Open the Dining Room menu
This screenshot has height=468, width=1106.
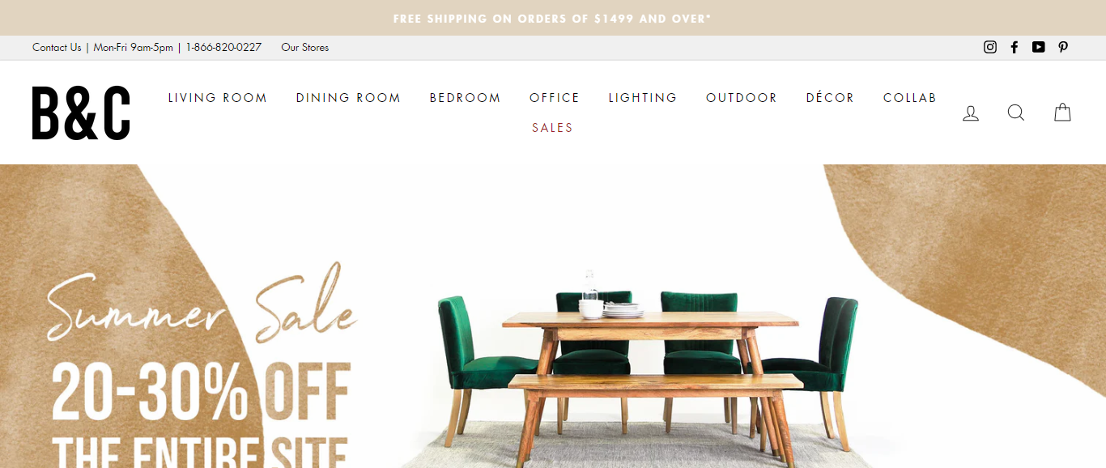pyautogui.click(x=348, y=98)
